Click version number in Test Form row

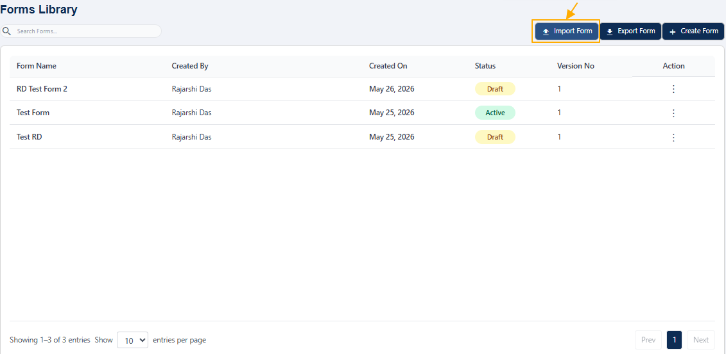click(559, 113)
